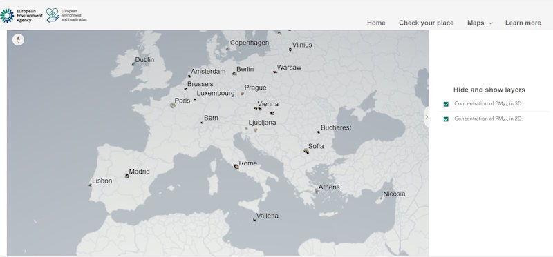Select the Rome PM2.5 marker
553x257 pixels.
(236, 167)
